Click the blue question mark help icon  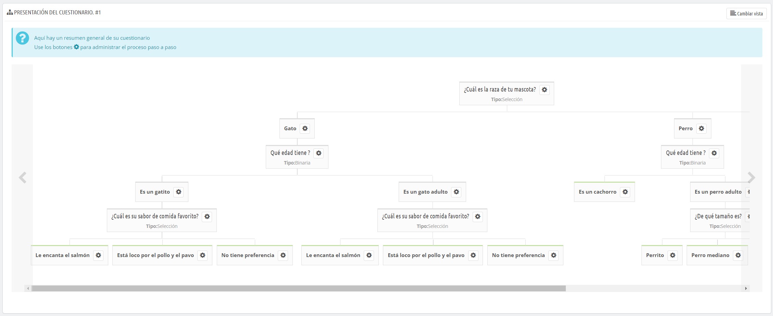(23, 38)
